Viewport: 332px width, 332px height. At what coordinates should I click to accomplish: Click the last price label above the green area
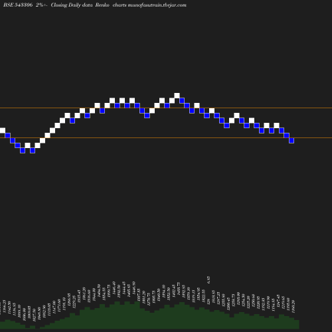[x=293, y=306]
